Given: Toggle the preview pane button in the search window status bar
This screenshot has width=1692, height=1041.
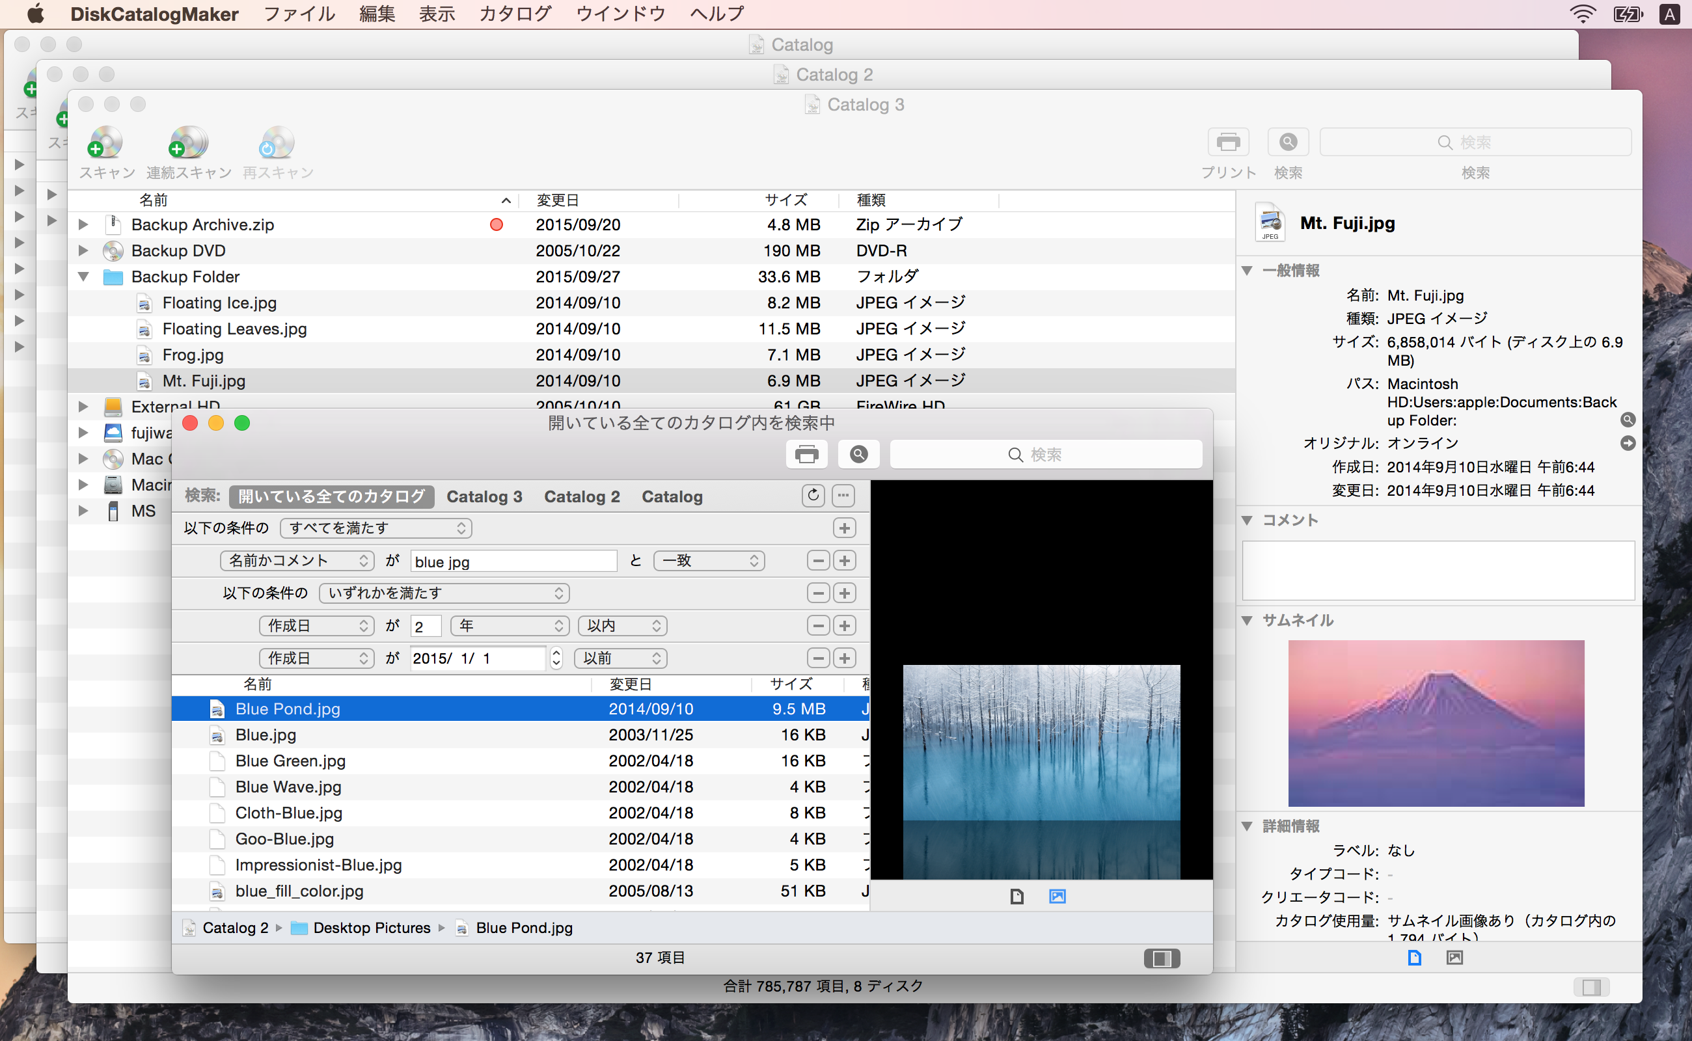Looking at the screenshot, I should click(1162, 958).
